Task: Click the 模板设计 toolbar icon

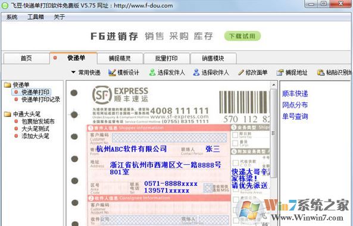Action: (112, 73)
